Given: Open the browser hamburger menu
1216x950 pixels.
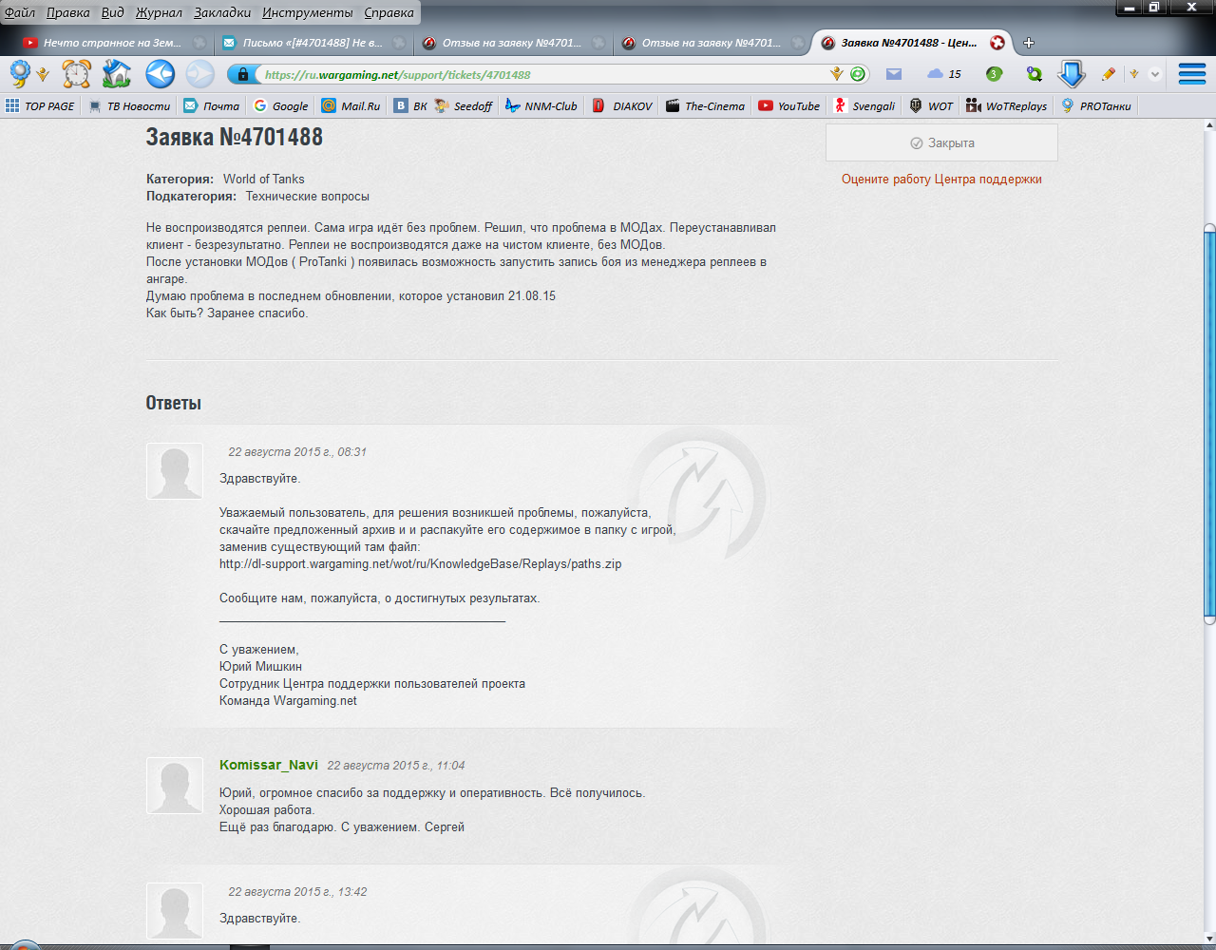Looking at the screenshot, I should pyautogui.click(x=1192, y=73).
